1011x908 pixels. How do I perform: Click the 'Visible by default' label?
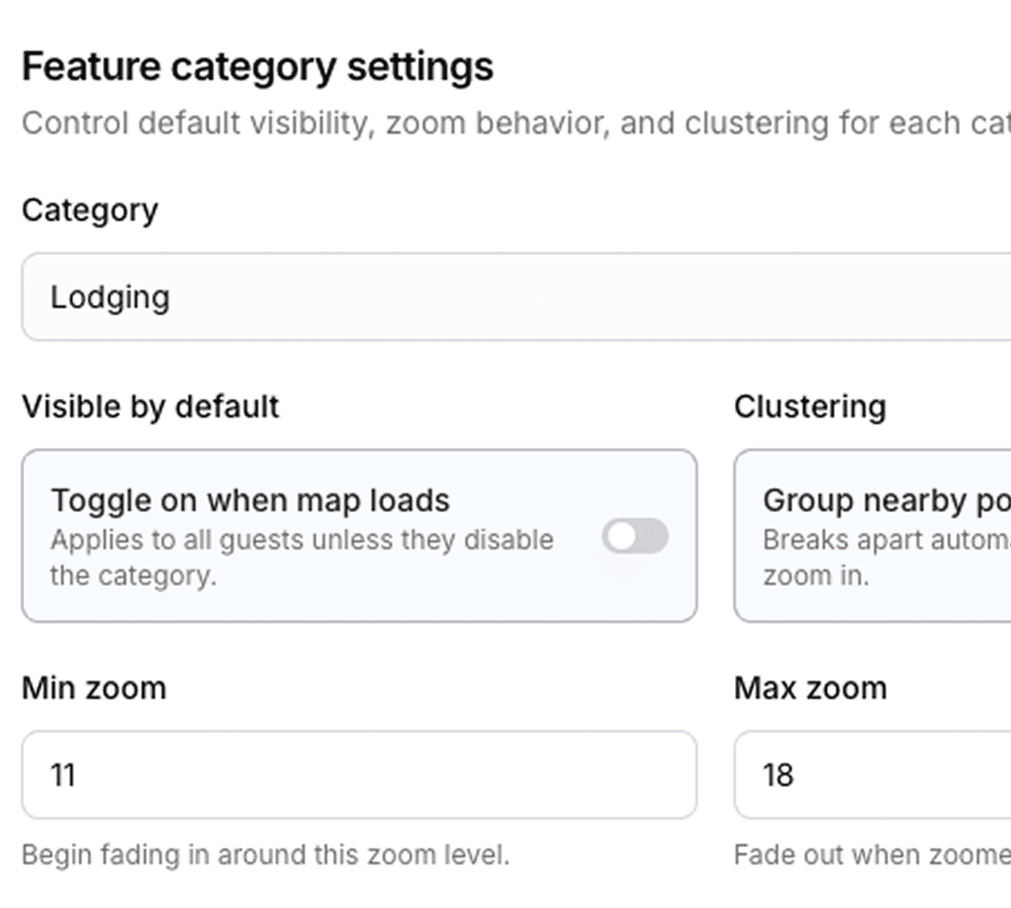(x=150, y=407)
